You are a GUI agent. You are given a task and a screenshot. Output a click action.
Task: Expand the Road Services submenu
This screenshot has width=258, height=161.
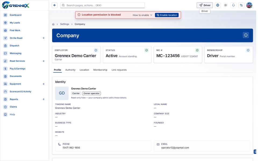point(44,61)
